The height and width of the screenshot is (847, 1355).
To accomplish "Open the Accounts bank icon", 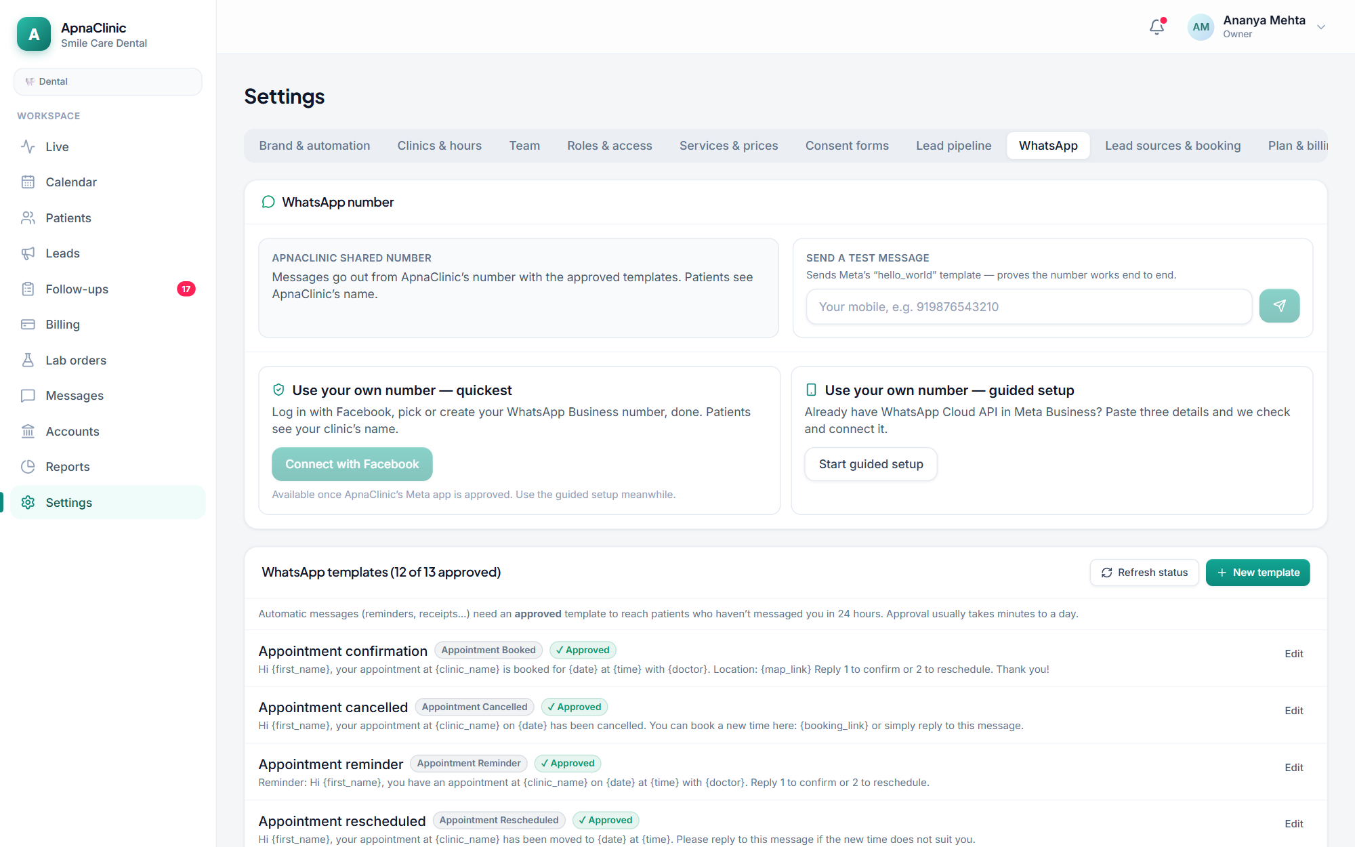I will point(28,431).
